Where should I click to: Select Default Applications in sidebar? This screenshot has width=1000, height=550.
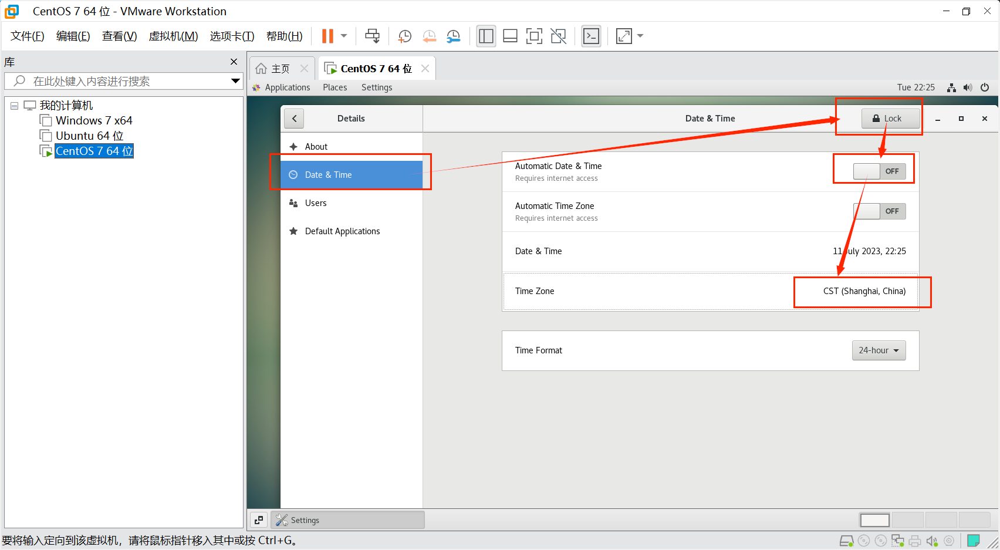click(352, 231)
